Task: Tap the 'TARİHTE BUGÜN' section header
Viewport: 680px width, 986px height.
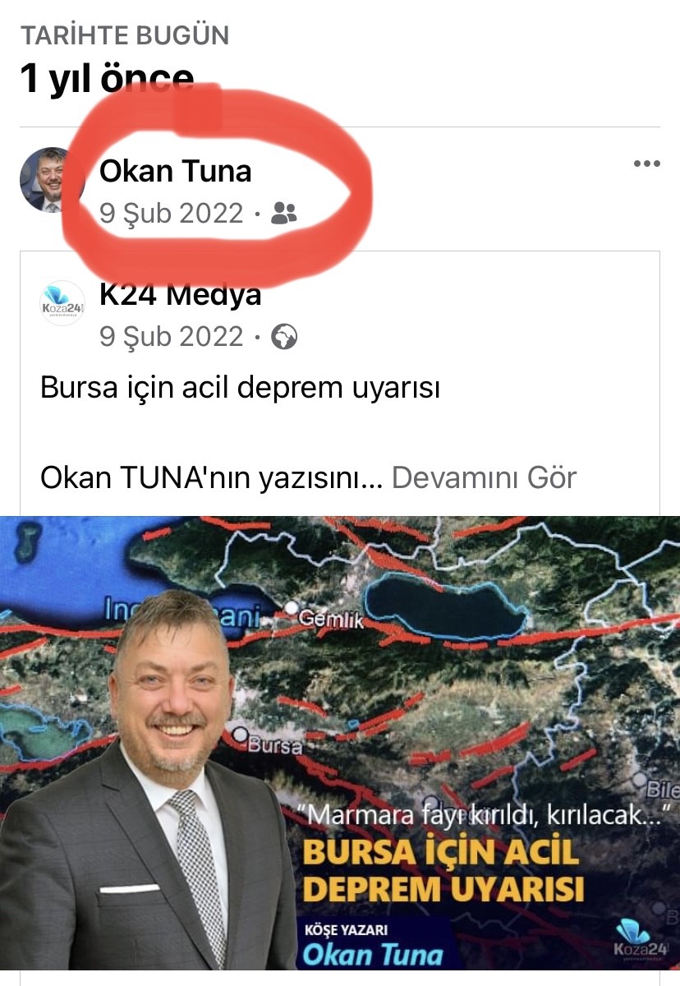Action: coord(125,36)
